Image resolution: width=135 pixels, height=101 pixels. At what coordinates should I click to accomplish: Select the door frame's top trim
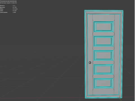pyautogui.click(x=104, y=12)
